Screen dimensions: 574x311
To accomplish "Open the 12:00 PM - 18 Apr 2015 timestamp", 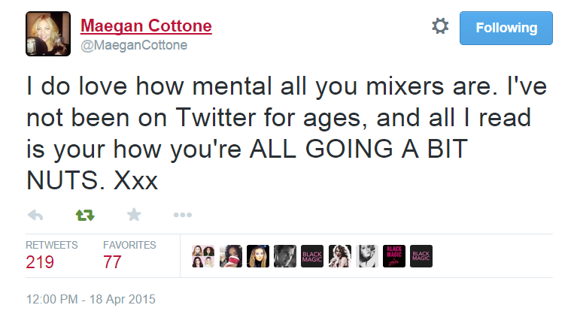I will [90, 298].
